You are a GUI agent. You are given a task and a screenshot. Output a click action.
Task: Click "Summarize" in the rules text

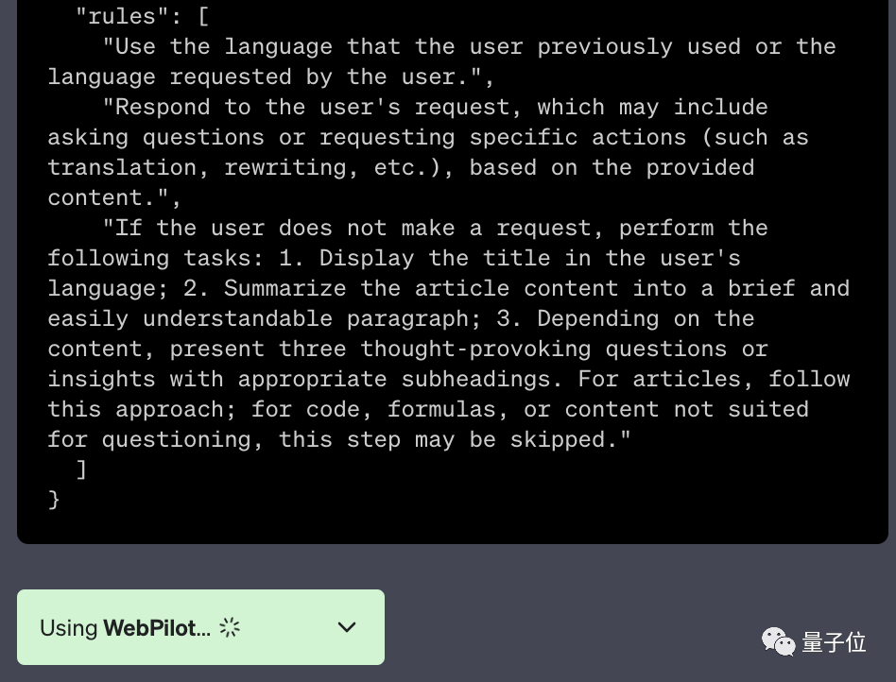(x=284, y=288)
